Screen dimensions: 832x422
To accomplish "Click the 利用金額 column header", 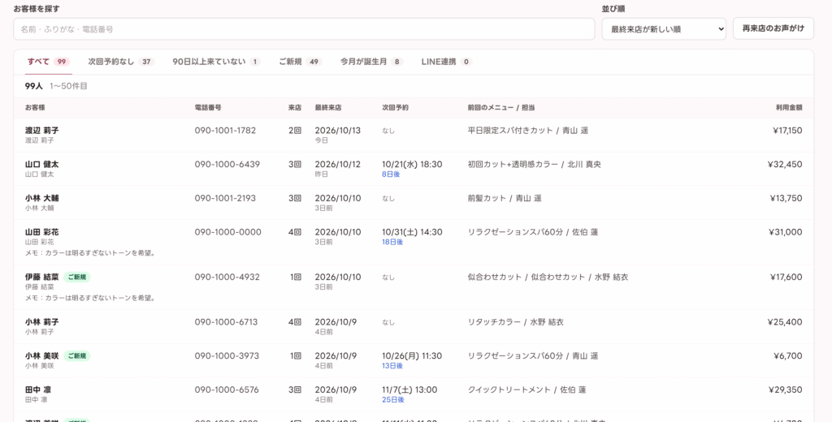I will [789, 108].
